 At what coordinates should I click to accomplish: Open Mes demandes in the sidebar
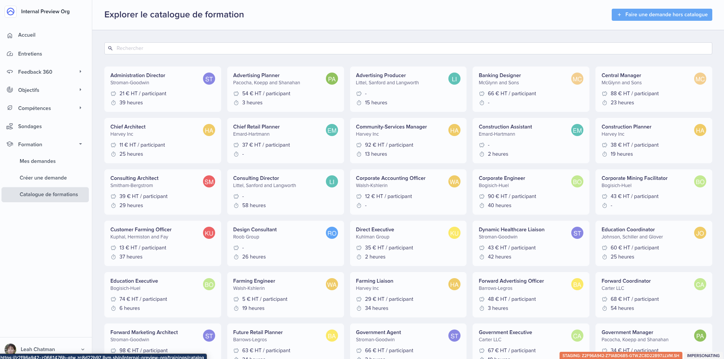pyautogui.click(x=38, y=161)
